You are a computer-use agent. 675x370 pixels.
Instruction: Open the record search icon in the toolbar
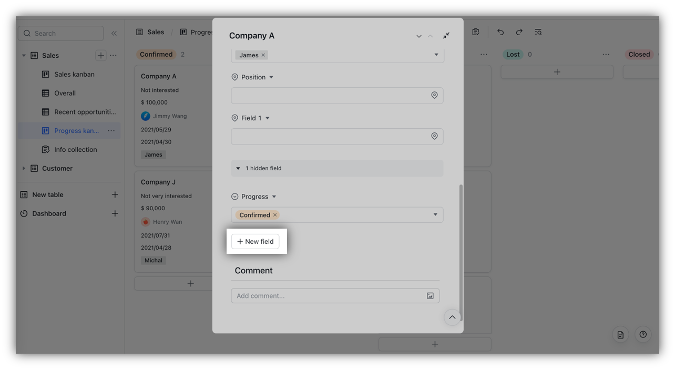pyautogui.click(x=538, y=32)
